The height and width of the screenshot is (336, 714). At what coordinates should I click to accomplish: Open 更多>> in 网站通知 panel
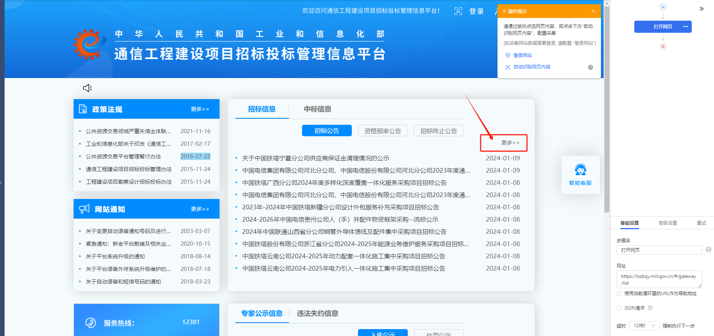coord(200,209)
